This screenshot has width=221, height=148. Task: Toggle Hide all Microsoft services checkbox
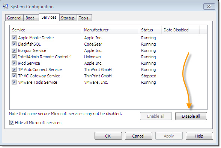[12, 123]
